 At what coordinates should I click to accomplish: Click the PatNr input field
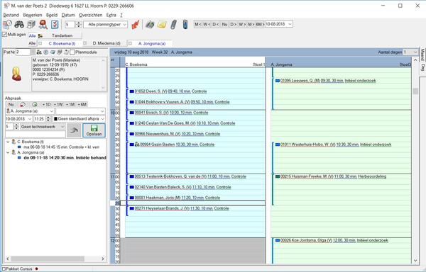tap(23, 52)
